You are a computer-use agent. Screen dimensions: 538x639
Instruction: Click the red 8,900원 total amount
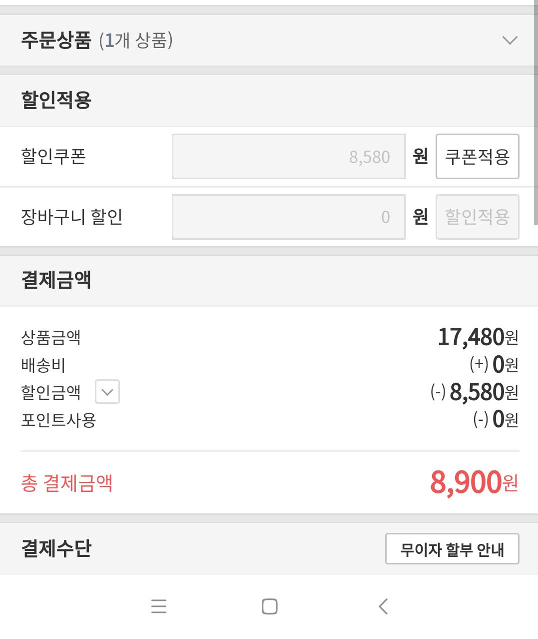[474, 482]
